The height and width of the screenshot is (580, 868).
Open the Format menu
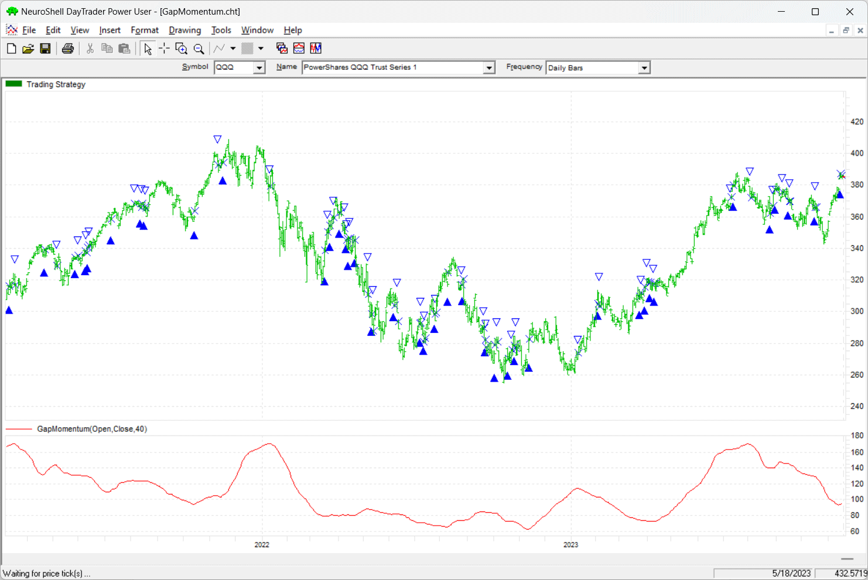[x=145, y=30]
